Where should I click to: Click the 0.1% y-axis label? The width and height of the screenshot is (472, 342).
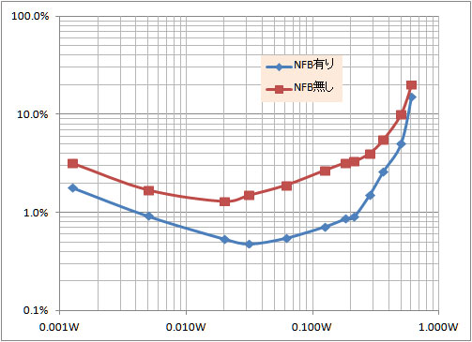(x=36, y=310)
